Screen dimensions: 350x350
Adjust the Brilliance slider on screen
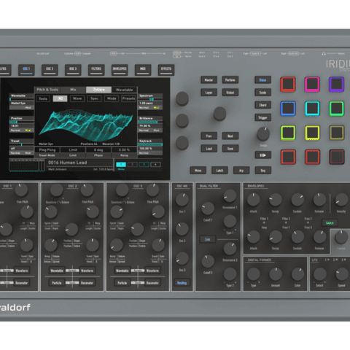coord(150,122)
